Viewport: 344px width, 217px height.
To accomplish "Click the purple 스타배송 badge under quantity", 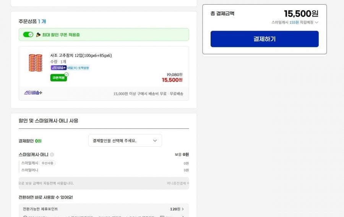I will click(x=58, y=68).
